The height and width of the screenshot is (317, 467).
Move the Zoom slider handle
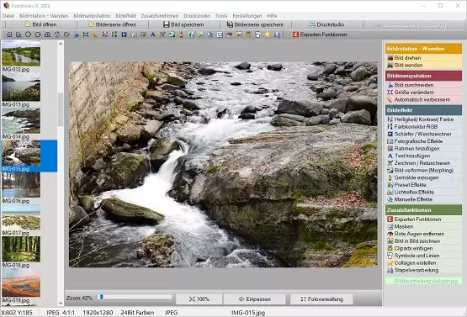[102, 297]
